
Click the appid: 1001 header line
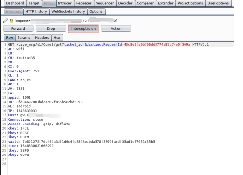(x=19, y=98)
